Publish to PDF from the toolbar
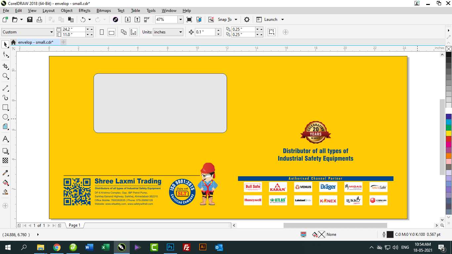Viewport: 452px width, 254px height. pyautogui.click(x=147, y=20)
